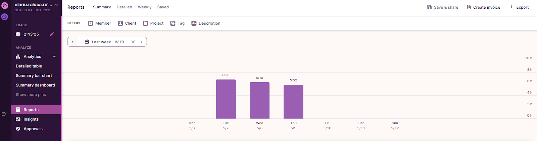Image resolution: width=537 pixels, height=141 pixels.
Task: Open the Project filter dropdown
Action: pos(153,23)
